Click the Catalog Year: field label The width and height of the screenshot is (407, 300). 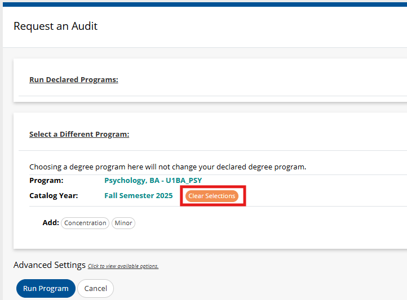coord(54,195)
